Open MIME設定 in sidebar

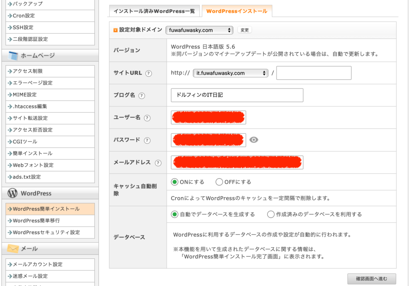pyautogui.click(x=50, y=95)
